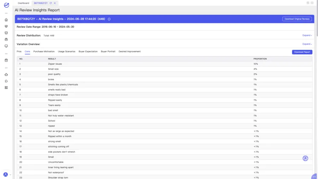Click the 'Small size' result
The width and height of the screenshot is (318, 179).
pos(53,69)
